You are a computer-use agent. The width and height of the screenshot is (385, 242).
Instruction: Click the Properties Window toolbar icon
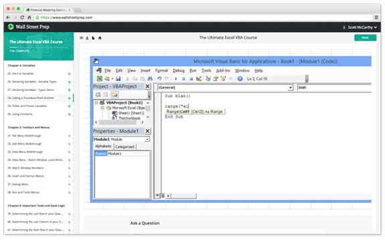(x=216, y=79)
